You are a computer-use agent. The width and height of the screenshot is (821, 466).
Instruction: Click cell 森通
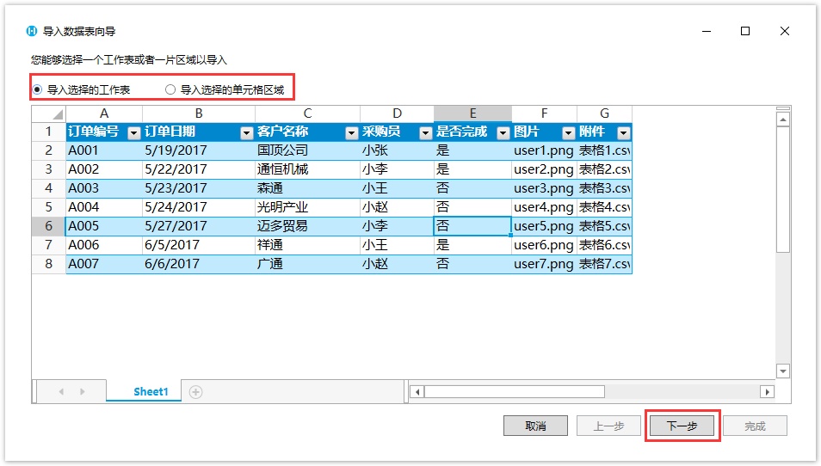pyautogui.click(x=307, y=188)
